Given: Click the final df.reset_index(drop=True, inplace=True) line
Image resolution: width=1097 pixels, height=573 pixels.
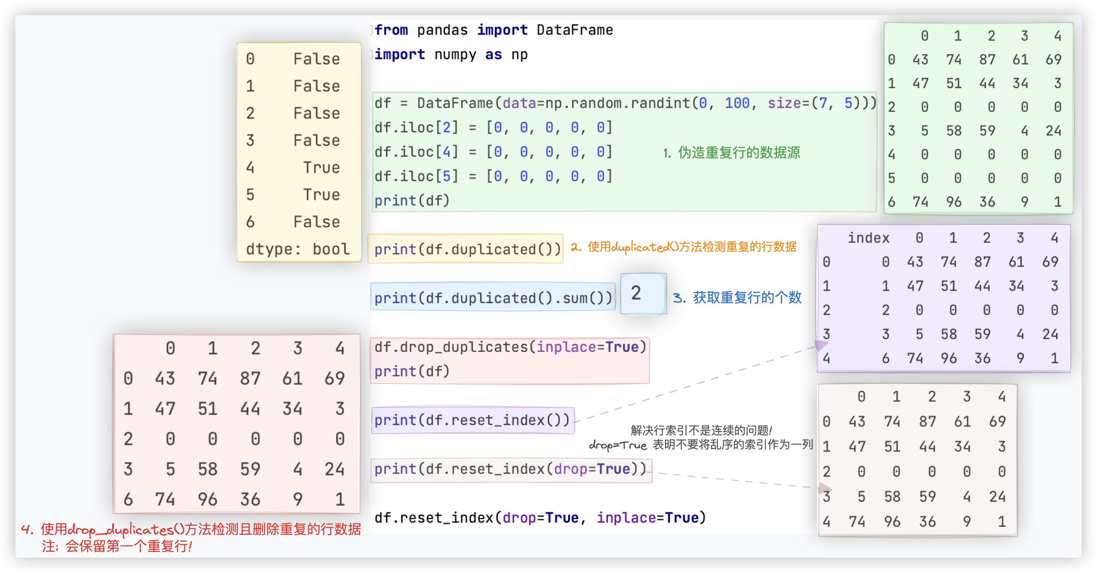Looking at the screenshot, I should tap(540, 517).
